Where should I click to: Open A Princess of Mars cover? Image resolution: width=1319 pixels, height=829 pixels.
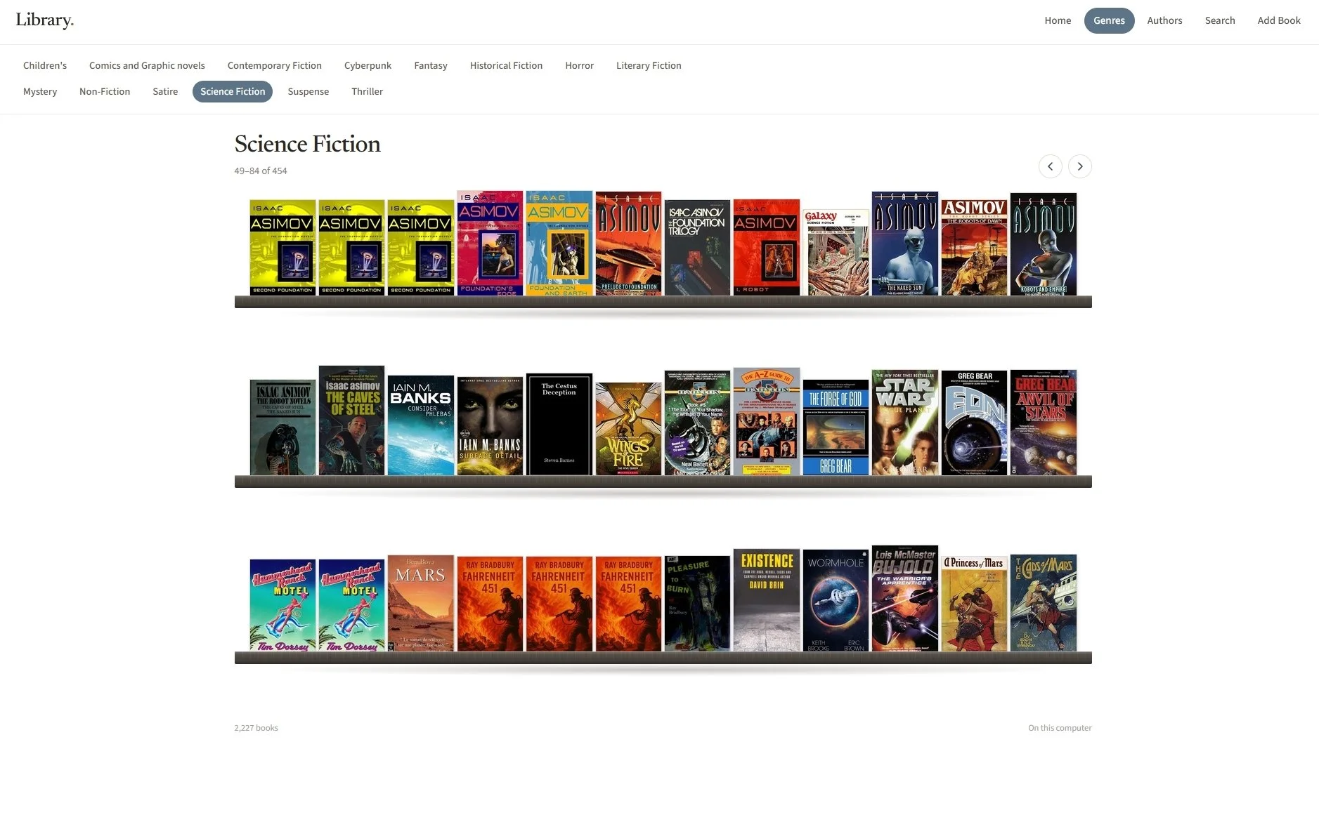(x=974, y=603)
